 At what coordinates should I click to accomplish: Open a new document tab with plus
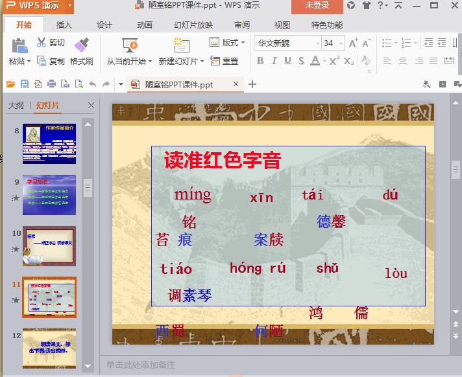pyautogui.click(x=252, y=84)
